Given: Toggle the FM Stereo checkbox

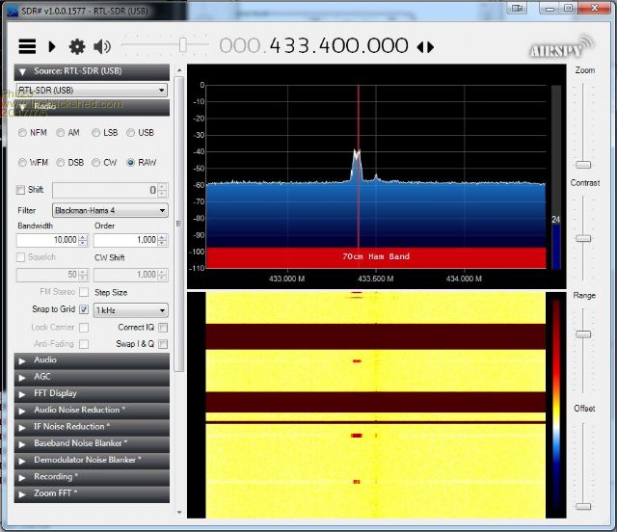Looking at the screenshot, I should coord(84,292).
